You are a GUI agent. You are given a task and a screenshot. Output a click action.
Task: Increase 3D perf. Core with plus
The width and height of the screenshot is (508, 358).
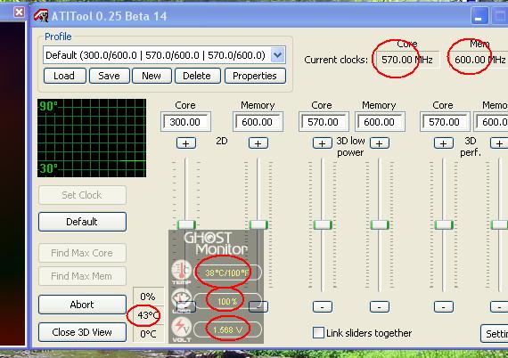point(444,143)
